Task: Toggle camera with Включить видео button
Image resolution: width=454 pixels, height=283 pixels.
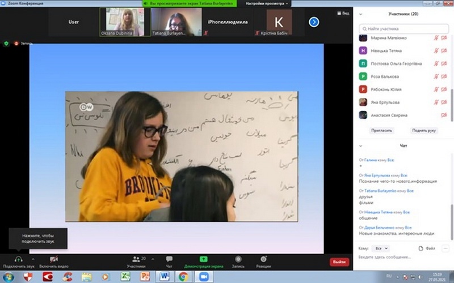Action: (54, 259)
